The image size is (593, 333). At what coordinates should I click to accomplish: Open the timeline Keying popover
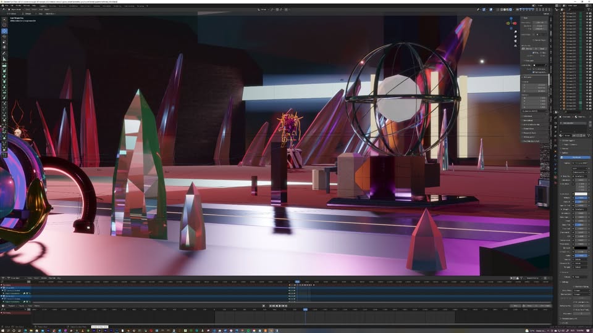pyautogui.click(x=22, y=306)
